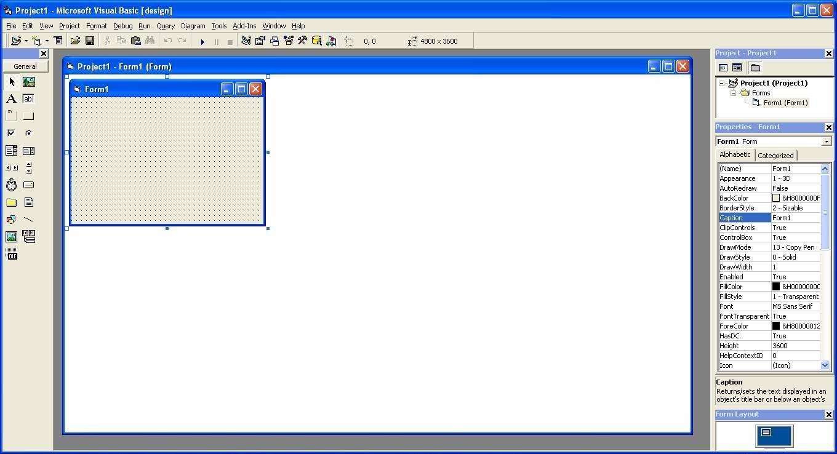This screenshot has width=837, height=454.
Task: Click the Paste toolbar icon
Action: pos(135,41)
